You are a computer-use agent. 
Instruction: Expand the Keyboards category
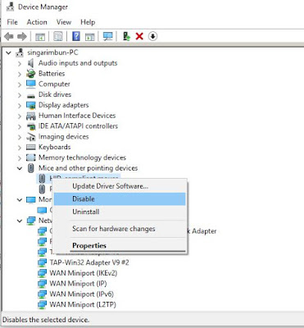coord(20,148)
